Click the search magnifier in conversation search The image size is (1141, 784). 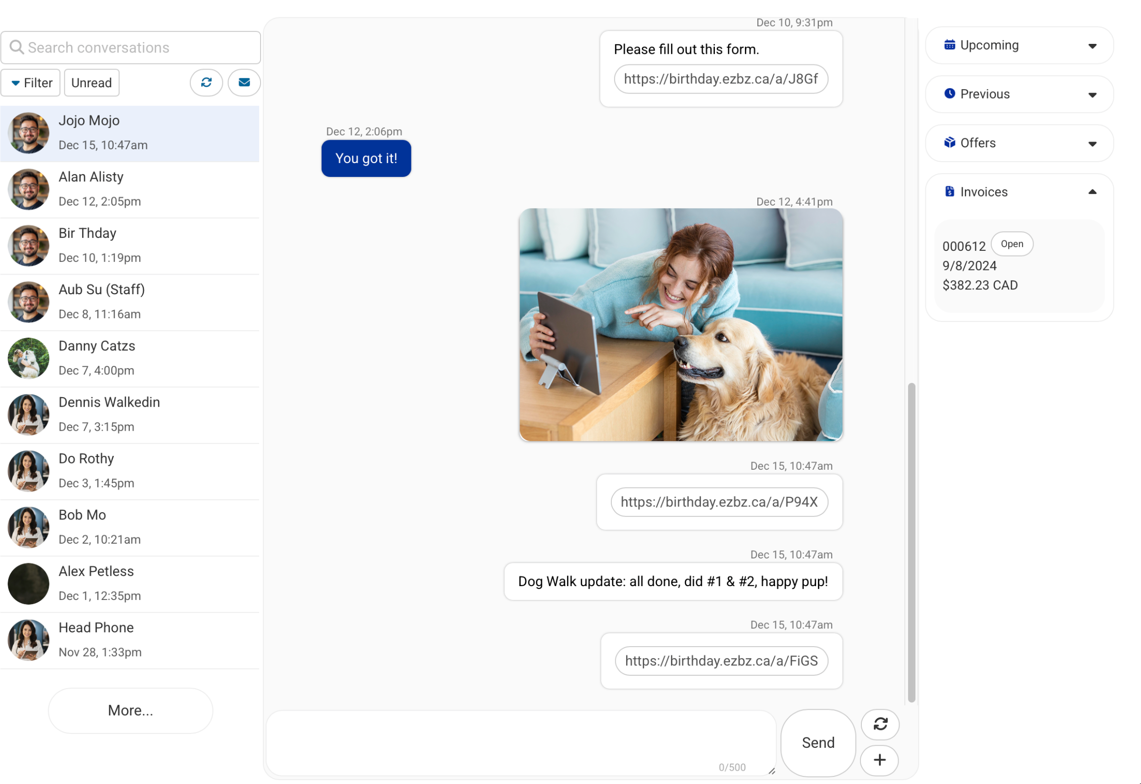point(17,47)
